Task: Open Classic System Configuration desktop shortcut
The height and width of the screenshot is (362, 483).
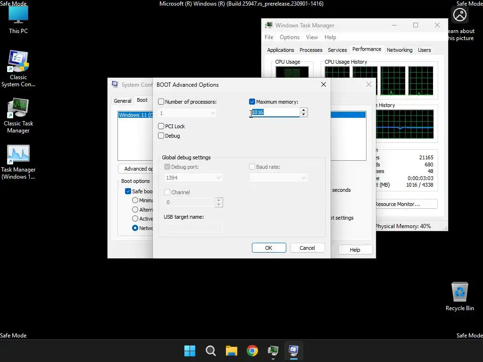Action: pos(18,69)
